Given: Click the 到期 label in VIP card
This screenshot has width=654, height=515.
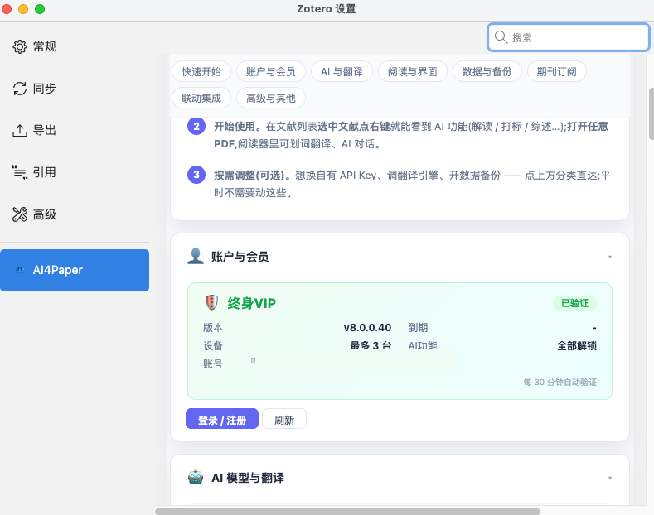Looking at the screenshot, I should (x=418, y=328).
